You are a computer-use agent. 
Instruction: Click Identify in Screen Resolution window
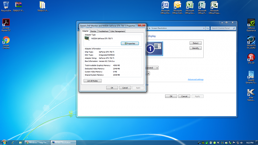point(195,48)
